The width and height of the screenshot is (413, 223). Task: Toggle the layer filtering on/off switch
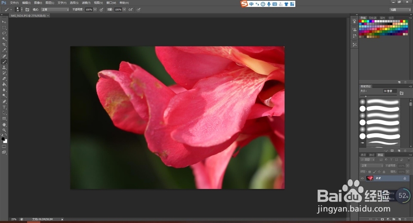tap(409, 159)
